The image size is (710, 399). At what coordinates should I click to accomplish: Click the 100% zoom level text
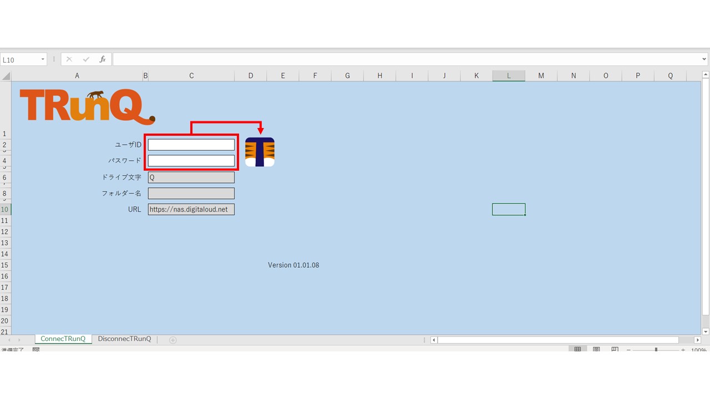698,350
